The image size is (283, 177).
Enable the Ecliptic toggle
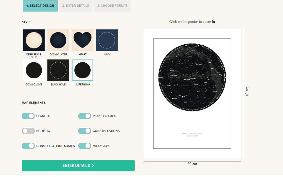[x=28, y=131]
